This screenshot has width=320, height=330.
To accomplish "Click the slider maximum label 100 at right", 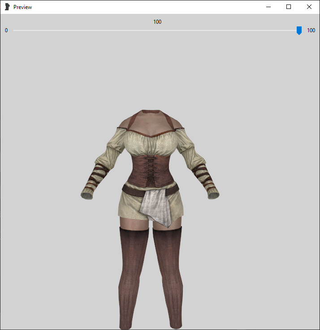I will [311, 30].
